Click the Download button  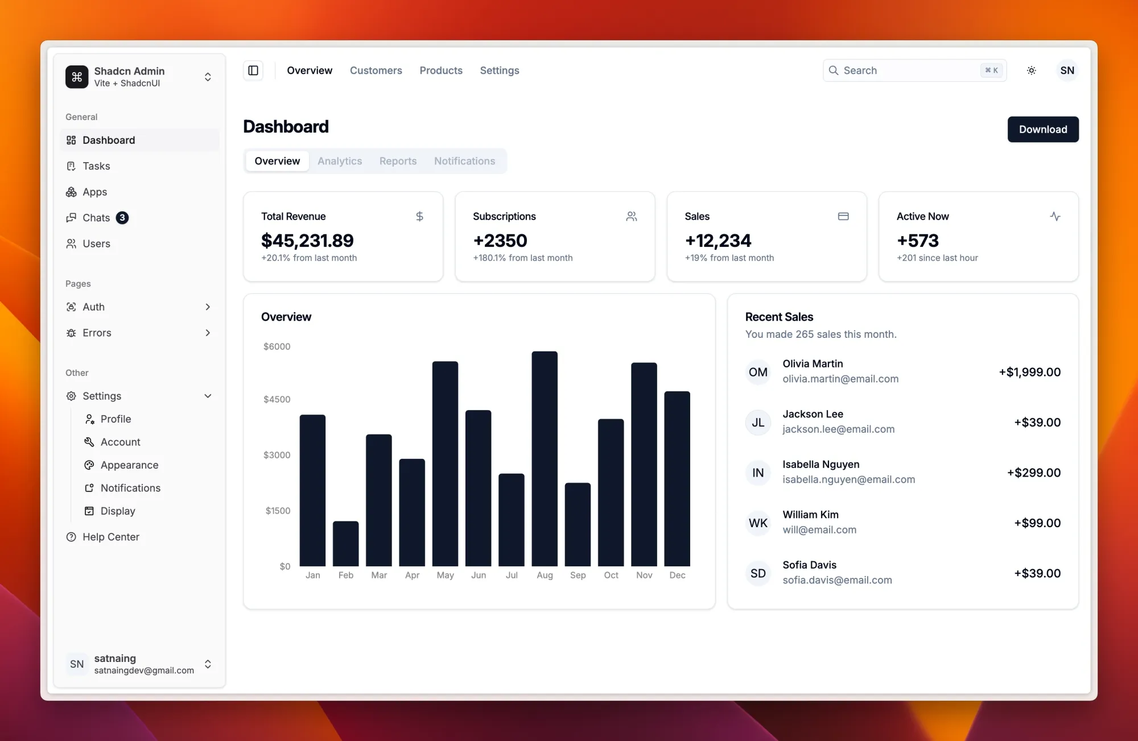coord(1042,129)
